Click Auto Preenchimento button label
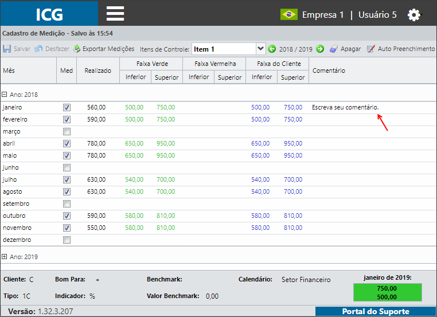 click(406, 49)
